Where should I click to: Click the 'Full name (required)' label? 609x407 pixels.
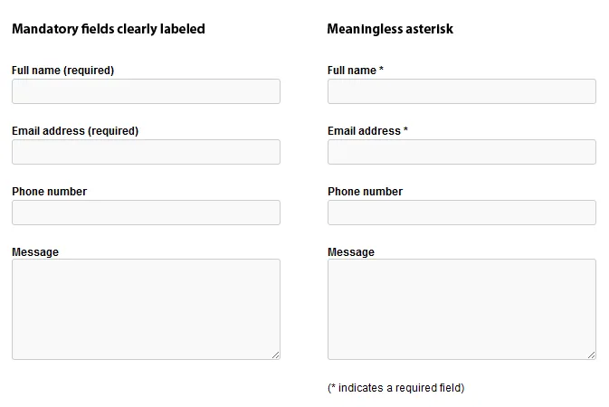click(x=63, y=71)
